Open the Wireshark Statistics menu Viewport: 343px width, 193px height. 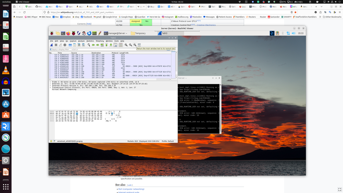tap(90, 41)
